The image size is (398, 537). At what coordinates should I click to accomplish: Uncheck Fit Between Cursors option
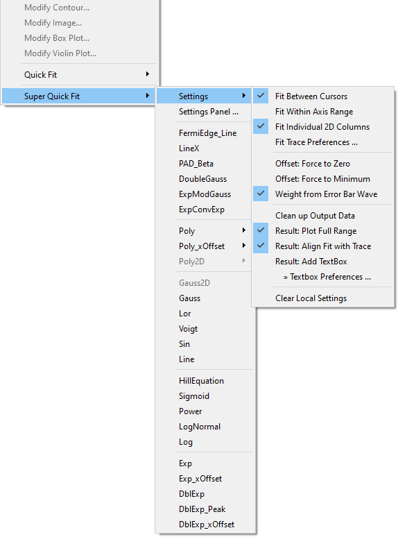click(322, 96)
